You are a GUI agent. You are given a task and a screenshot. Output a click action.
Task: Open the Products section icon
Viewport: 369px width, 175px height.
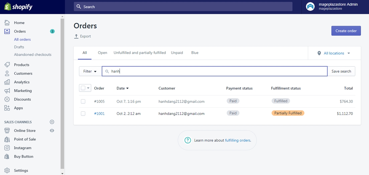(7, 65)
